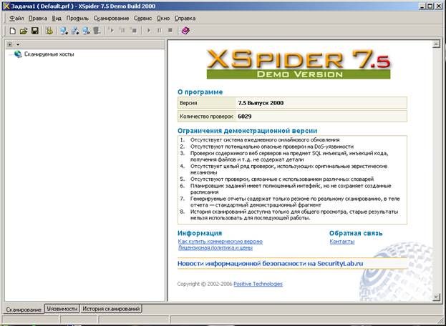Click the second Start play icon
Viewport: 446px width, 326px height.
[148, 31]
